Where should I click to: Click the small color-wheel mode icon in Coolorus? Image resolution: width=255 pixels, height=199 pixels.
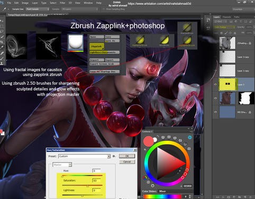(x=145, y=178)
